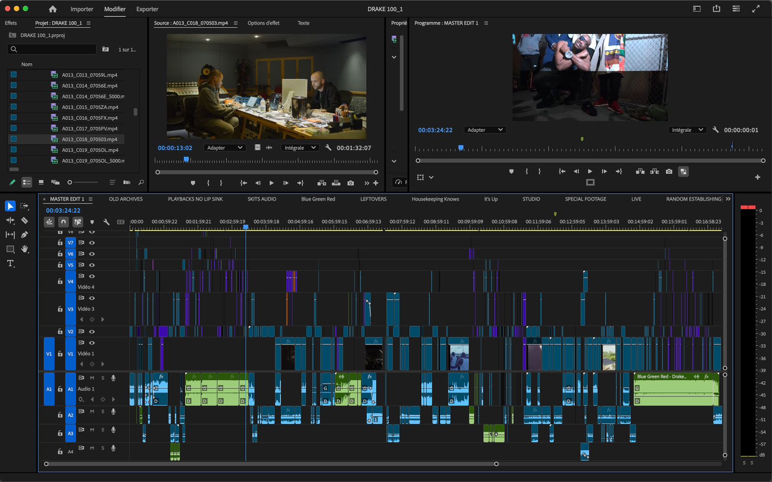Image resolution: width=772 pixels, height=482 pixels.
Task: Click new bin folder icon in Project panel
Action: coord(106,49)
